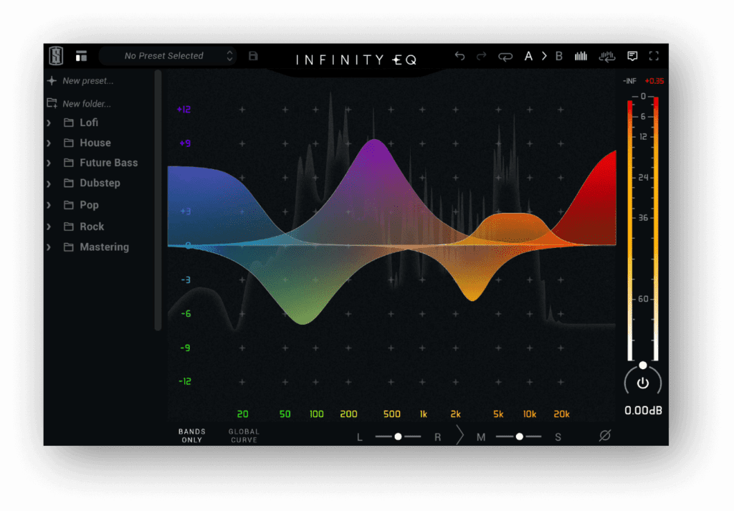
Task: Open the preset browser panel icon
Action: click(x=81, y=55)
